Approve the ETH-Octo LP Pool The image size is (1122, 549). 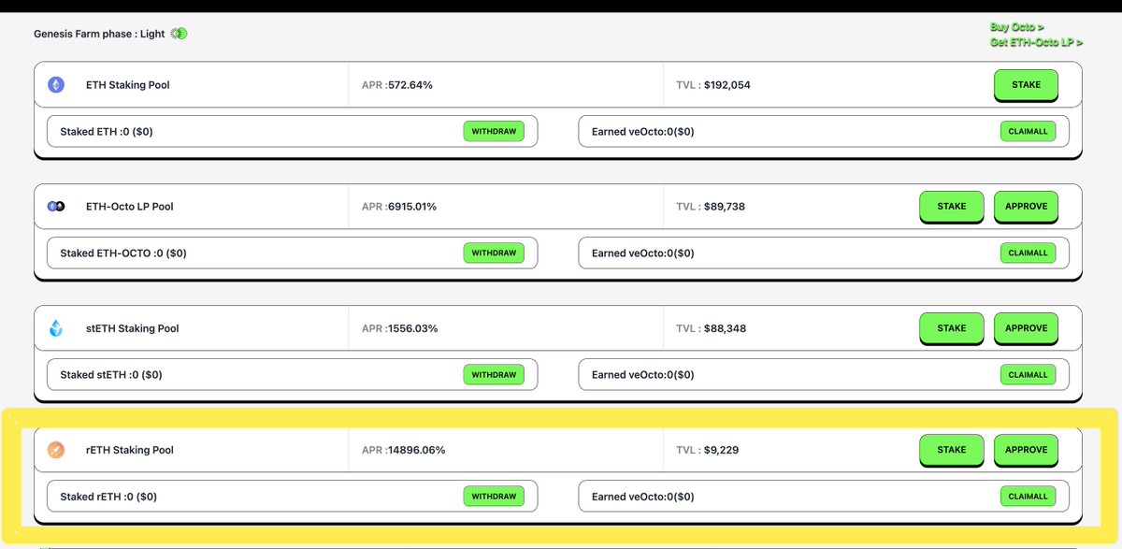(1026, 207)
